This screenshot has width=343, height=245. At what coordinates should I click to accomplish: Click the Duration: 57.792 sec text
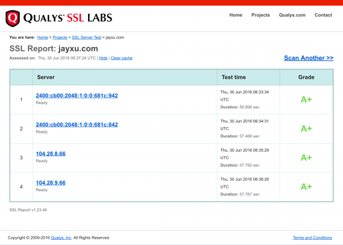tap(240, 165)
